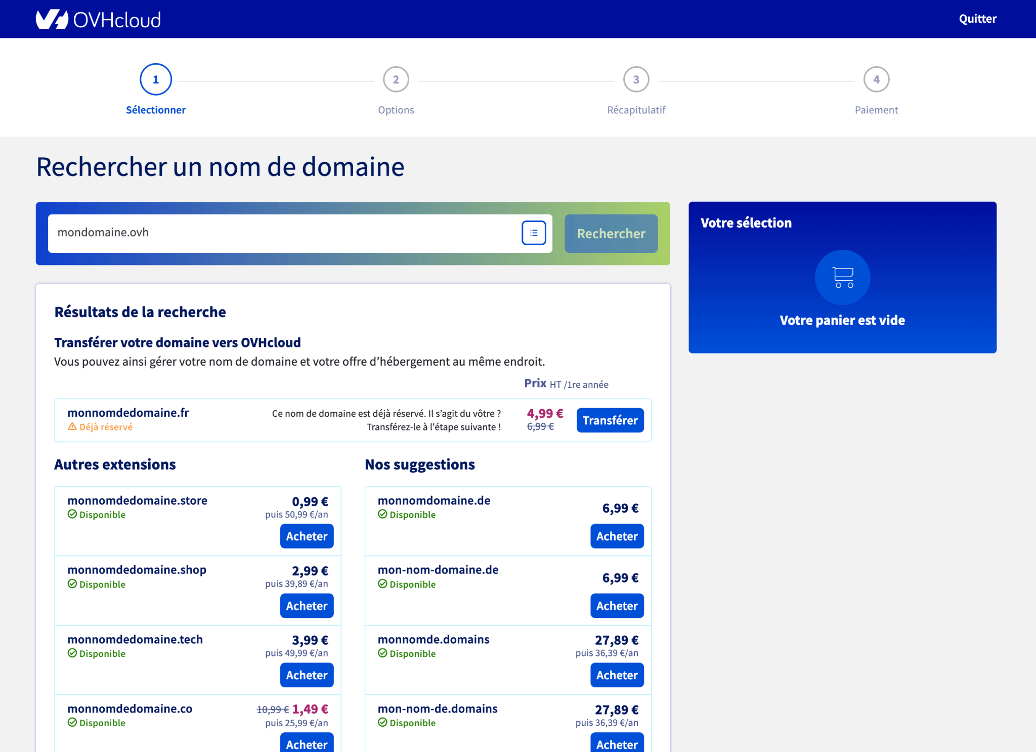Select the Paiement step circle
Screen dimensions: 1036x752
click(876, 79)
